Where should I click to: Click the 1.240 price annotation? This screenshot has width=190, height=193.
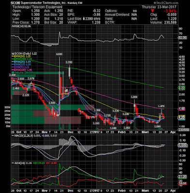click(x=126, y=114)
